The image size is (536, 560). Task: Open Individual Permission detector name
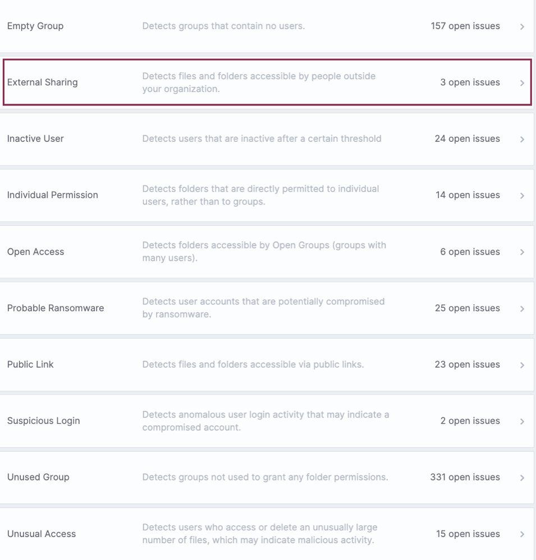click(53, 195)
